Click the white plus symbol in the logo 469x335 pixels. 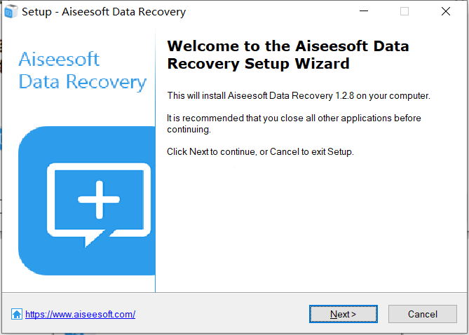99,200
